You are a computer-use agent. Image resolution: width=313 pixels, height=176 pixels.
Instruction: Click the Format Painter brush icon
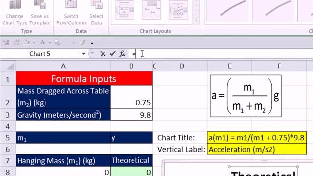point(83,43)
